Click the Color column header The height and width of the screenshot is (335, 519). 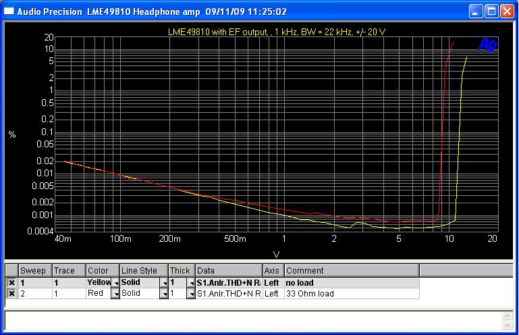tap(103, 270)
